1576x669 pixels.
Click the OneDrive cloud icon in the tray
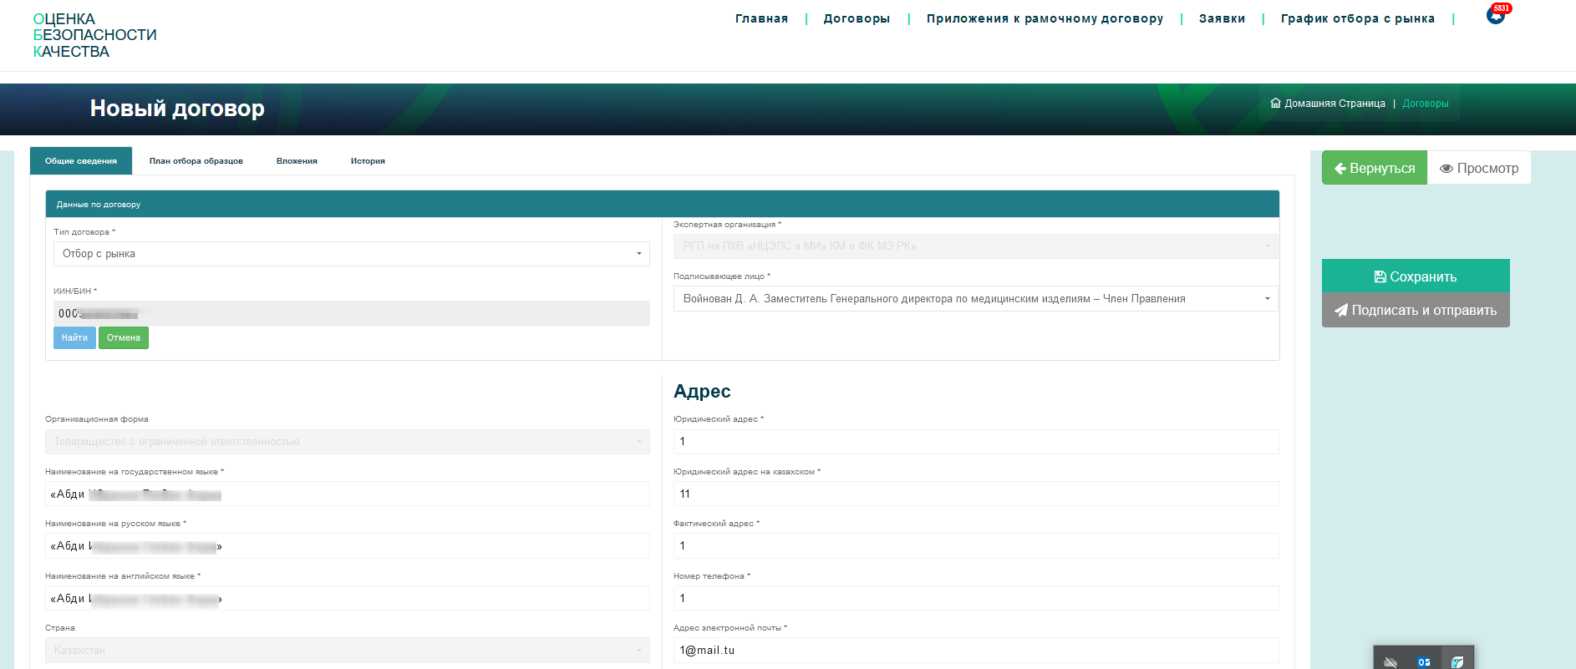point(1390,661)
